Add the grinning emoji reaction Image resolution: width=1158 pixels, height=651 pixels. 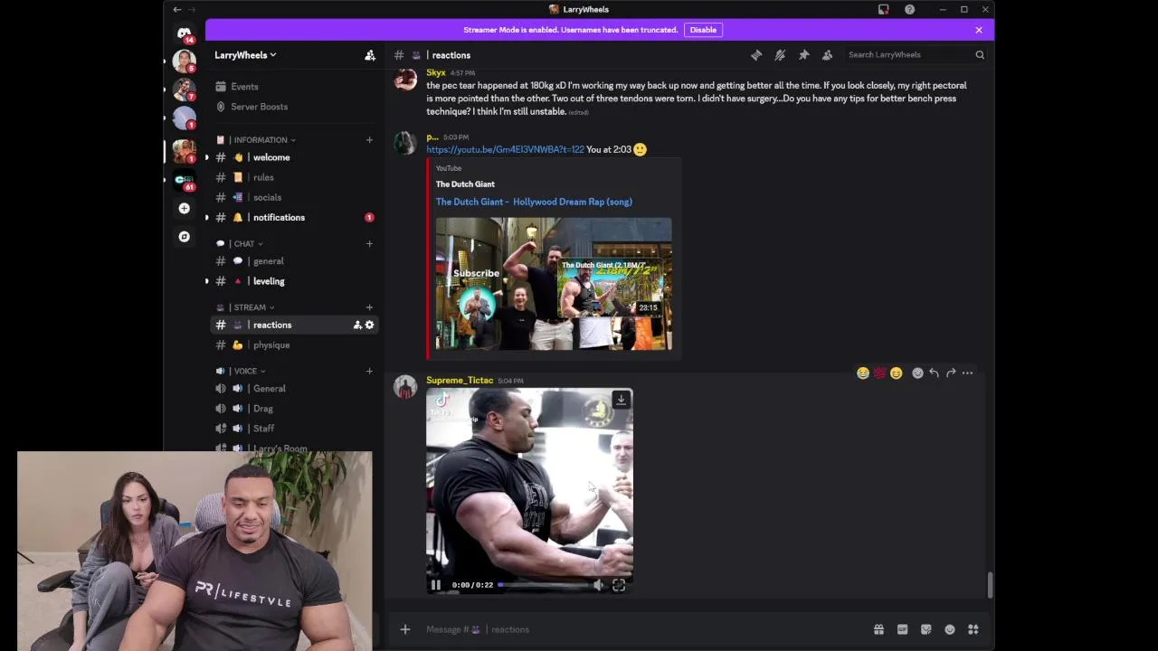pyautogui.click(x=896, y=373)
